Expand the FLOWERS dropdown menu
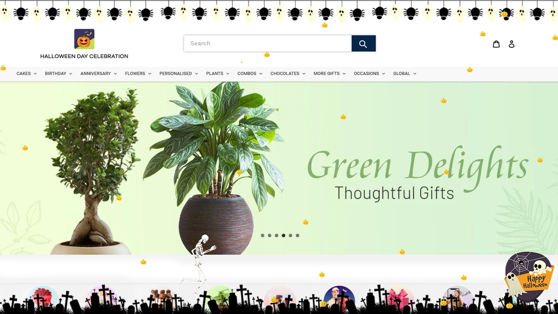Screen dimensions: 558x314 click(x=138, y=74)
